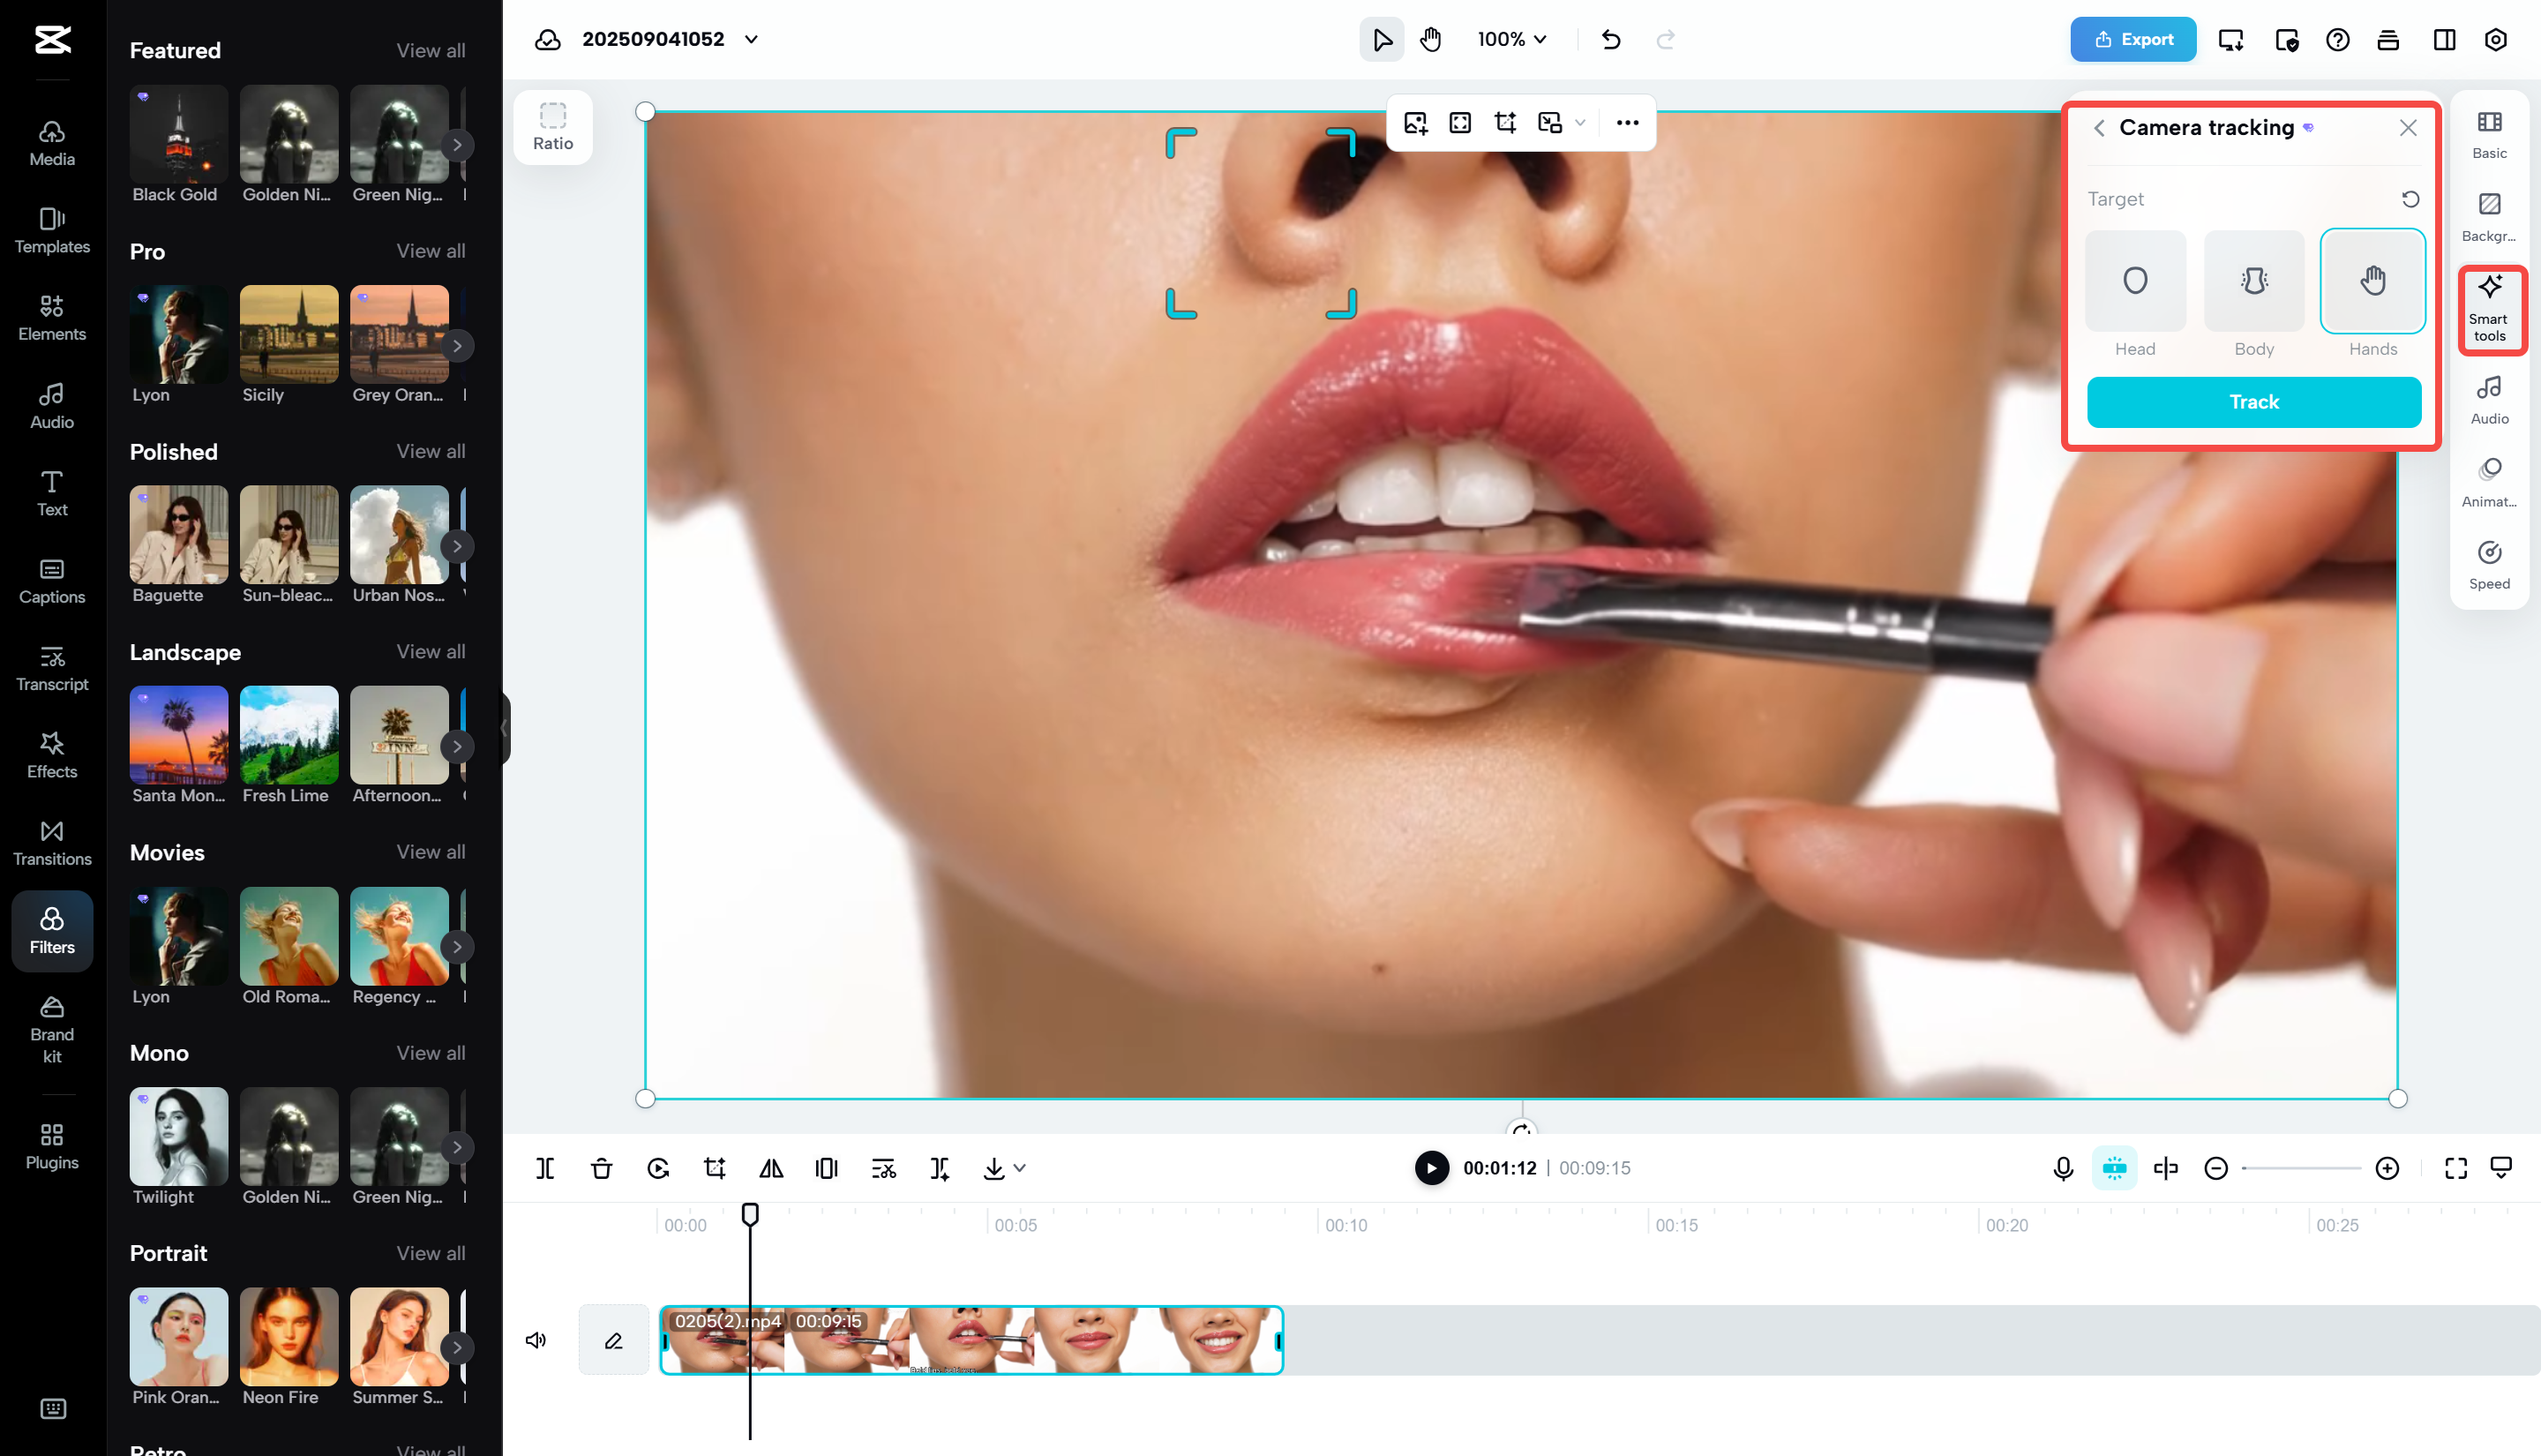The height and width of the screenshot is (1456, 2541).
Task: Switch to the Templates panel
Action: (x=51, y=231)
